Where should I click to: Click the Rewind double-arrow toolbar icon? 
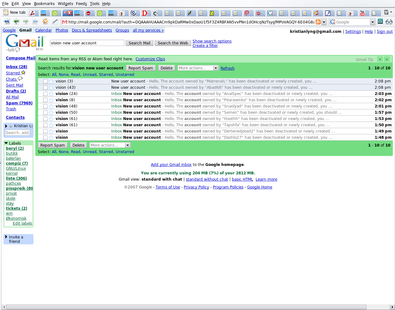(x=7, y=22)
